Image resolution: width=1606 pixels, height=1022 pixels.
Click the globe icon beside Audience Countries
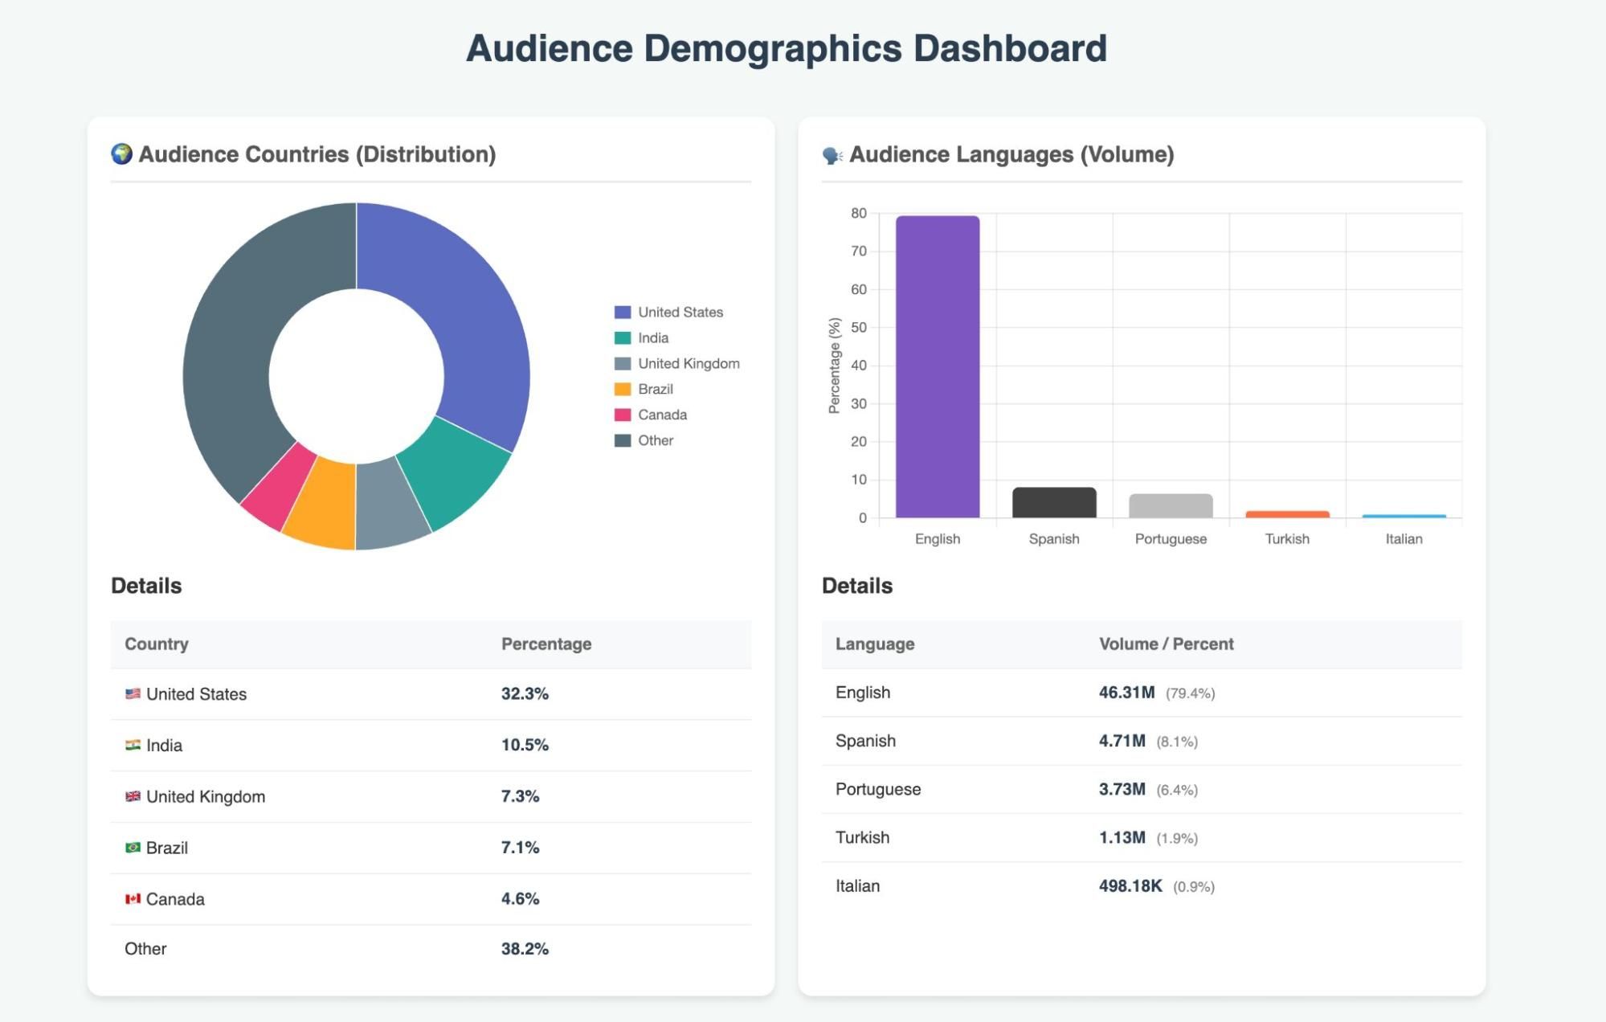121,153
